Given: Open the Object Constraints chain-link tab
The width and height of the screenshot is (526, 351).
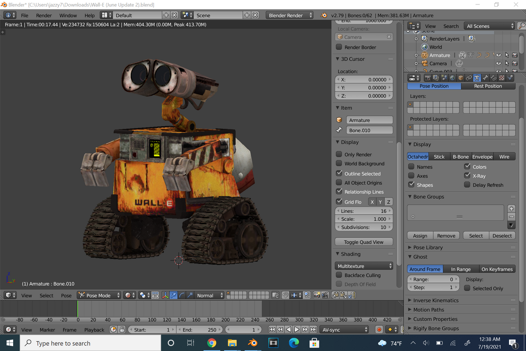Looking at the screenshot, I should pyautogui.click(x=469, y=77).
